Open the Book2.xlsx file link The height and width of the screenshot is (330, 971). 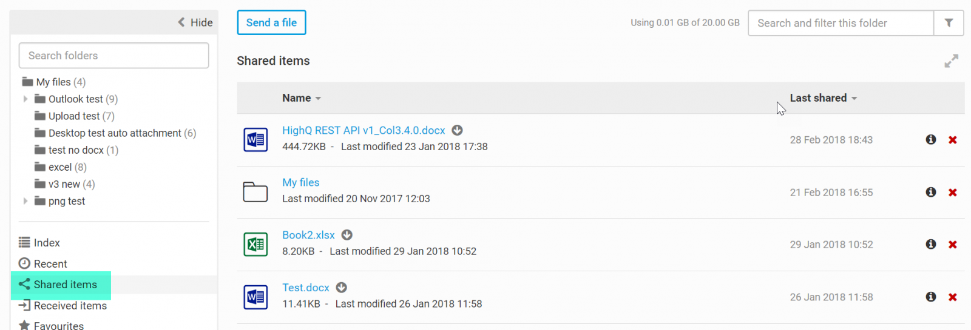point(308,235)
